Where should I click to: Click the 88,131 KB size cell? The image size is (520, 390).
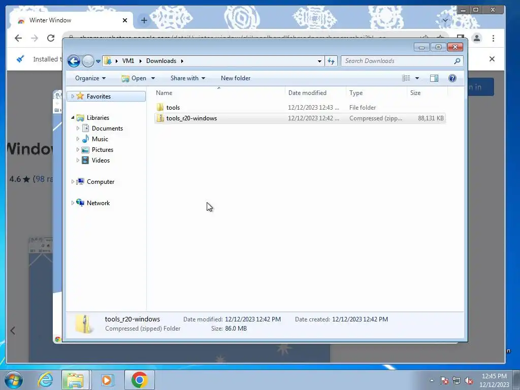(x=431, y=118)
